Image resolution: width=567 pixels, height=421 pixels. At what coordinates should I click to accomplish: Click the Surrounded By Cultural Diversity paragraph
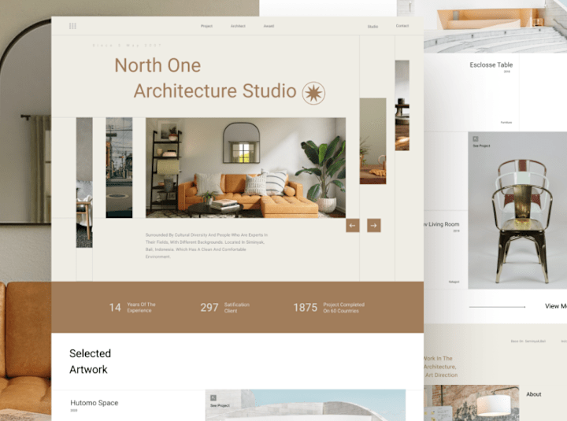click(x=206, y=246)
